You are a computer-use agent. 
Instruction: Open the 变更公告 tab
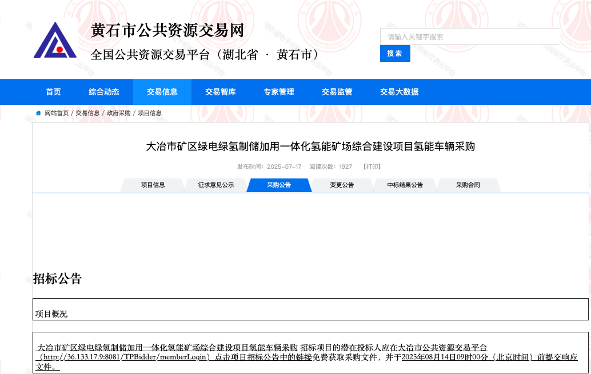click(x=342, y=185)
